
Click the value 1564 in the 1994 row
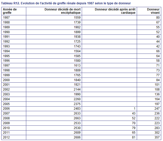[77, 51]
